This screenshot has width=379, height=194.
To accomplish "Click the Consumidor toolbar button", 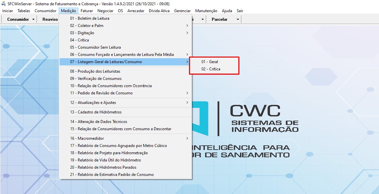I will [18, 19].
